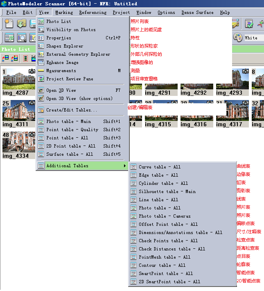Open PointMesh table - All
This screenshot has height=291, width=264.
[183, 257]
